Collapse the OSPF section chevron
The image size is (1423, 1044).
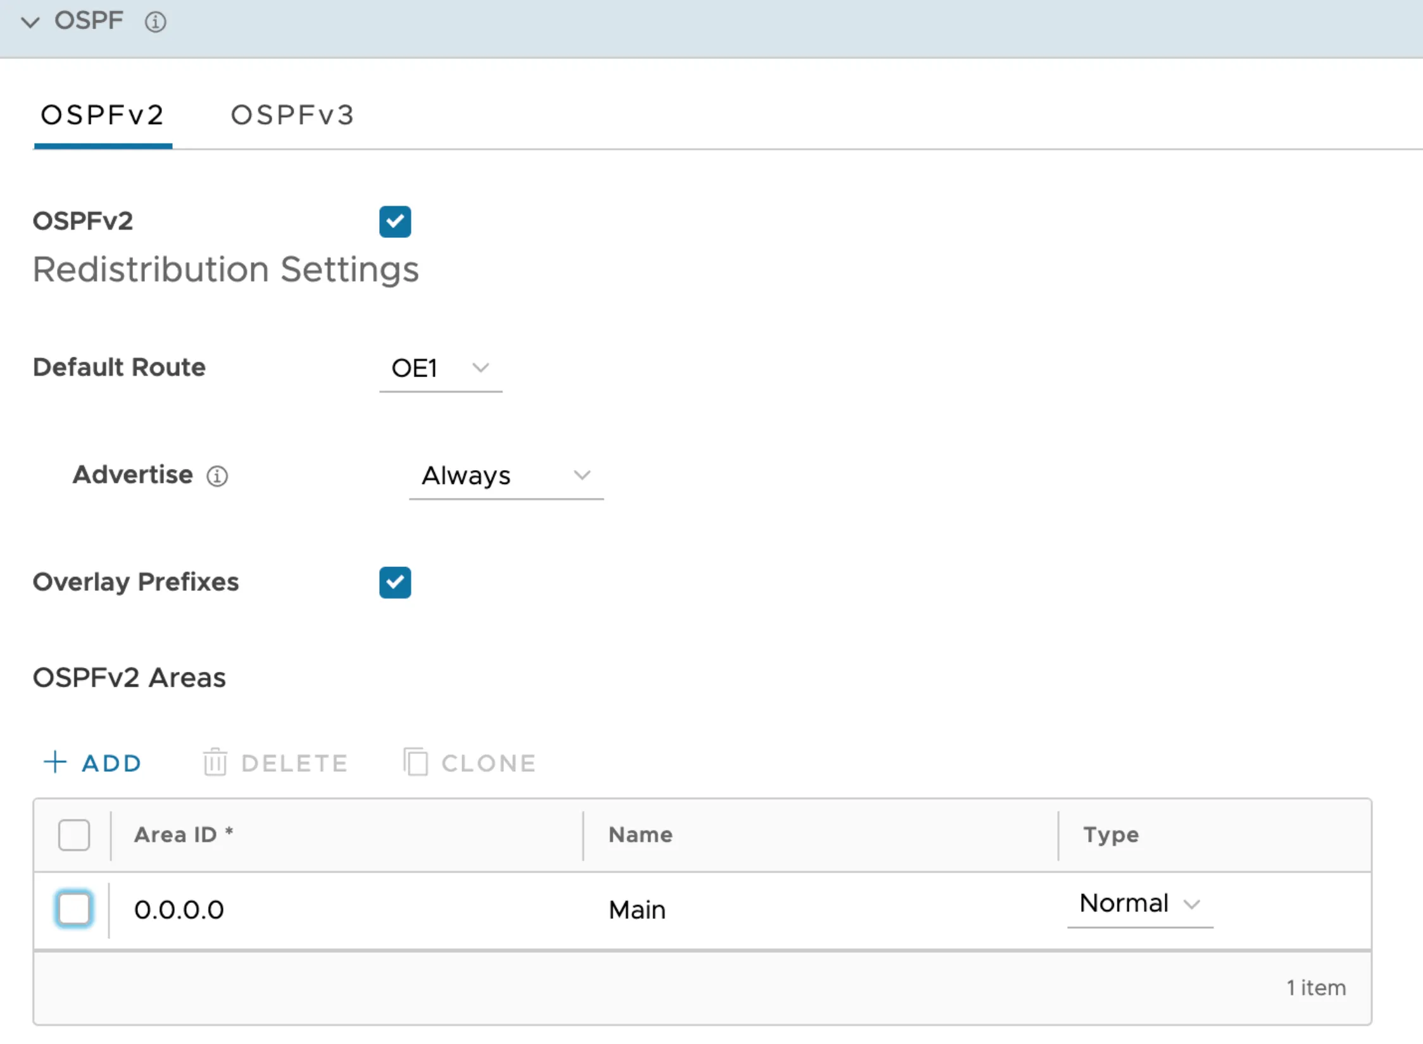[x=30, y=22]
